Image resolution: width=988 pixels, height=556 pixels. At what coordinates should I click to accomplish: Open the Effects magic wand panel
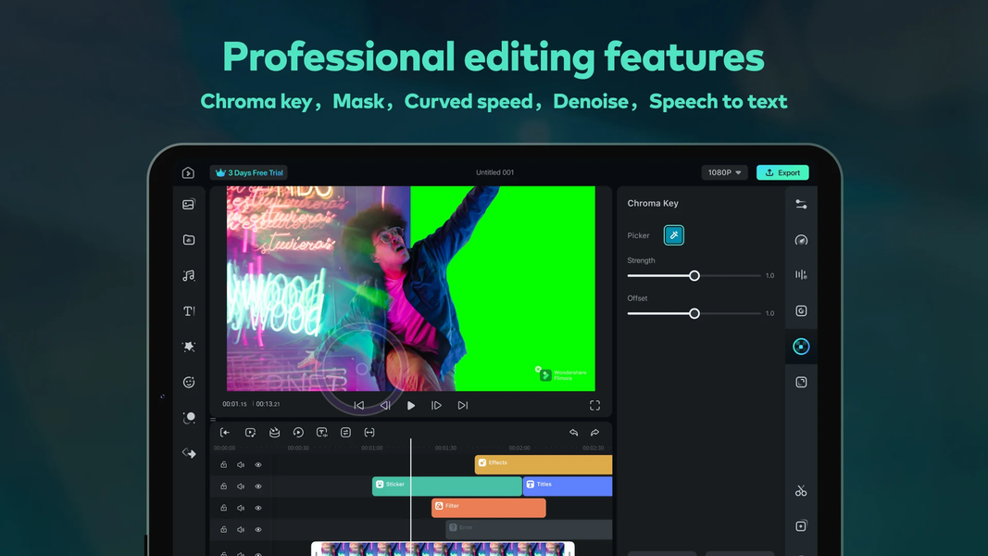pos(188,346)
